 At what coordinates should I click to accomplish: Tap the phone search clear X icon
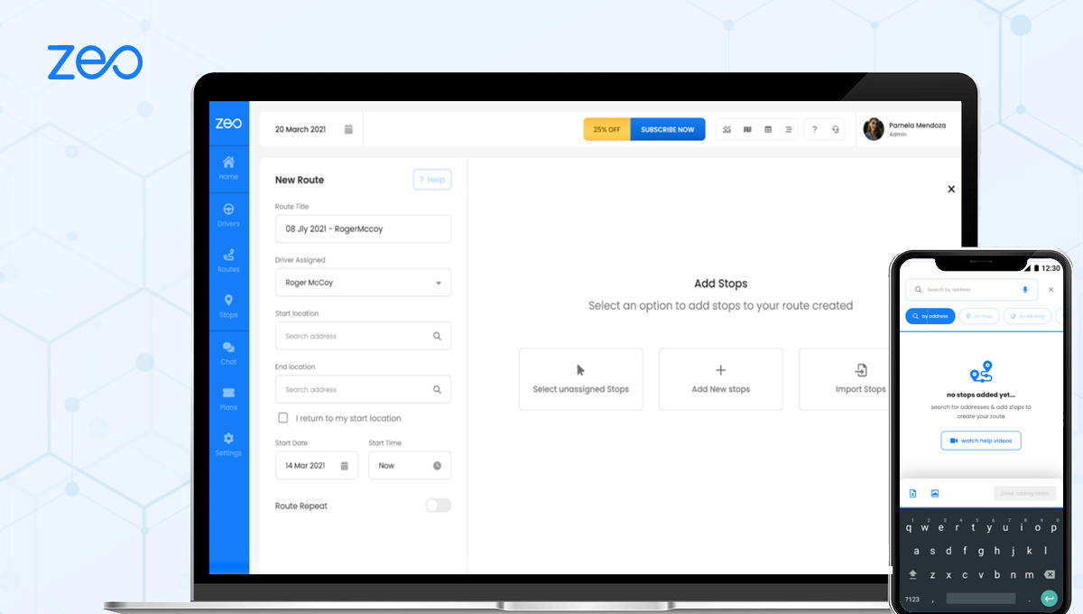(1051, 289)
